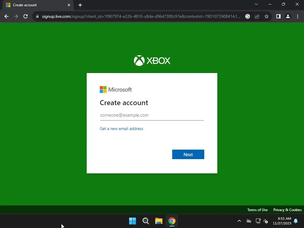Image resolution: width=304 pixels, height=228 pixels.
Task: Click the padlock site info icon
Action: pyautogui.click(x=37, y=17)
